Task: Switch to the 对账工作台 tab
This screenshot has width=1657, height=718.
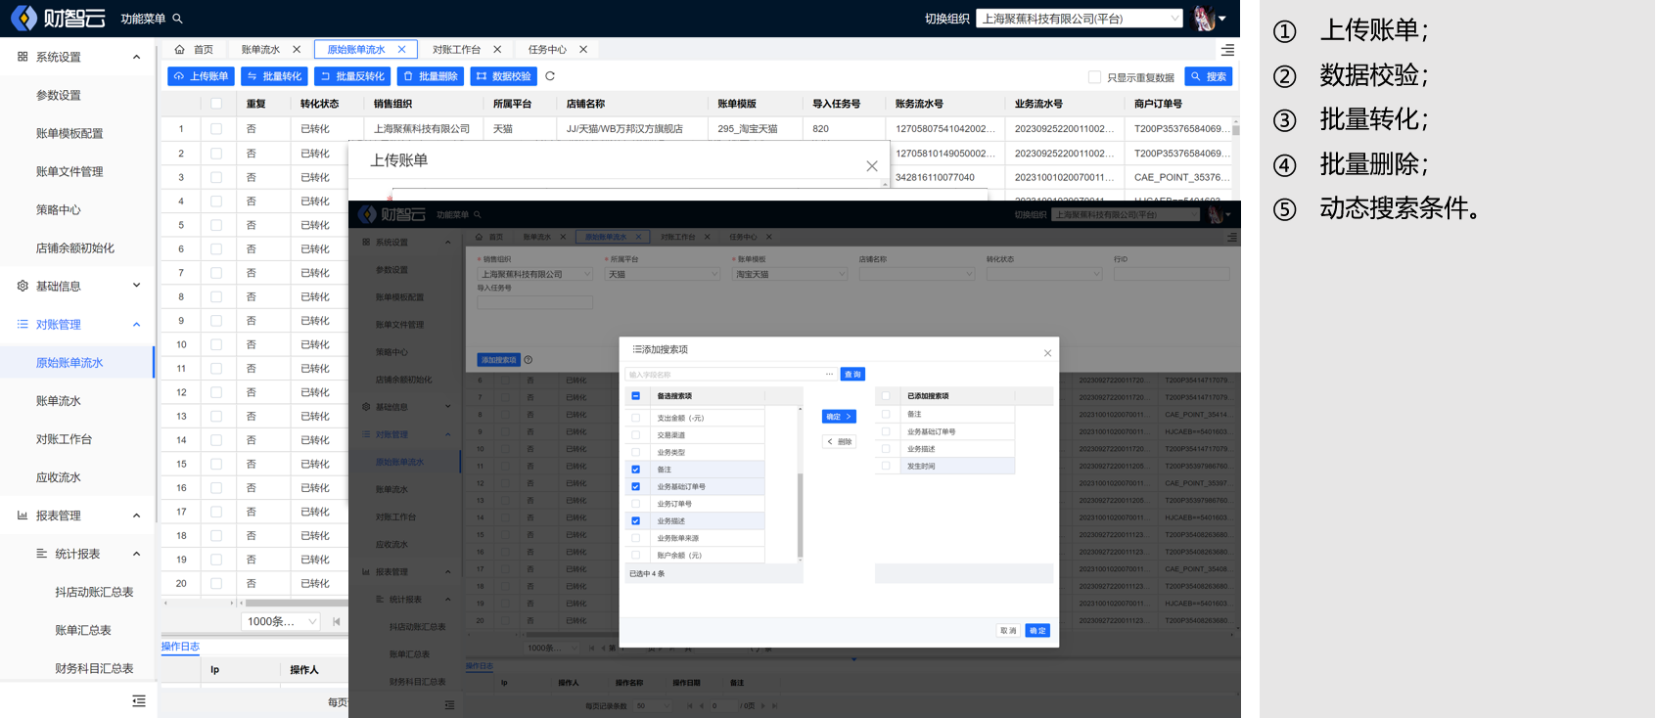Action: coord(456,50)
